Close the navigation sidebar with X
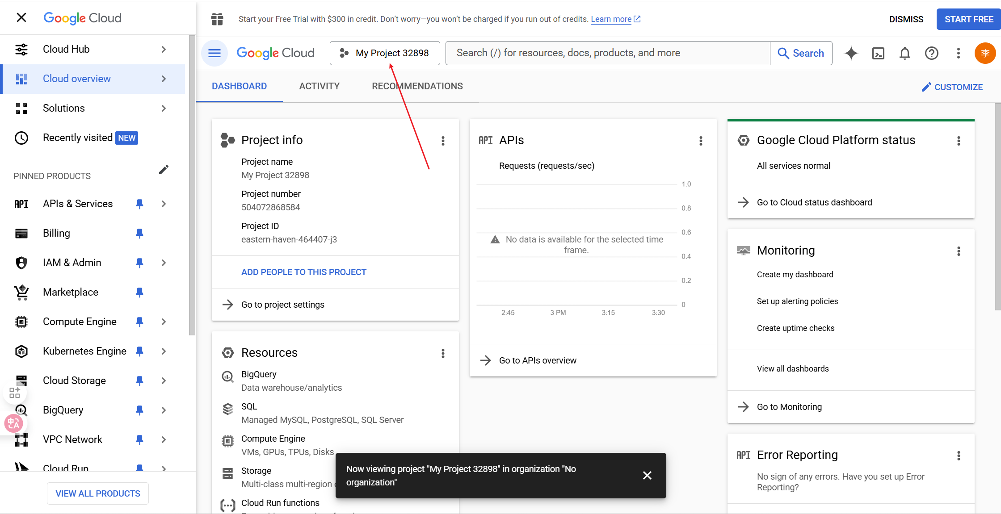Image resolution: width=1001 pixels, height=514 pixels. (21, 18)
